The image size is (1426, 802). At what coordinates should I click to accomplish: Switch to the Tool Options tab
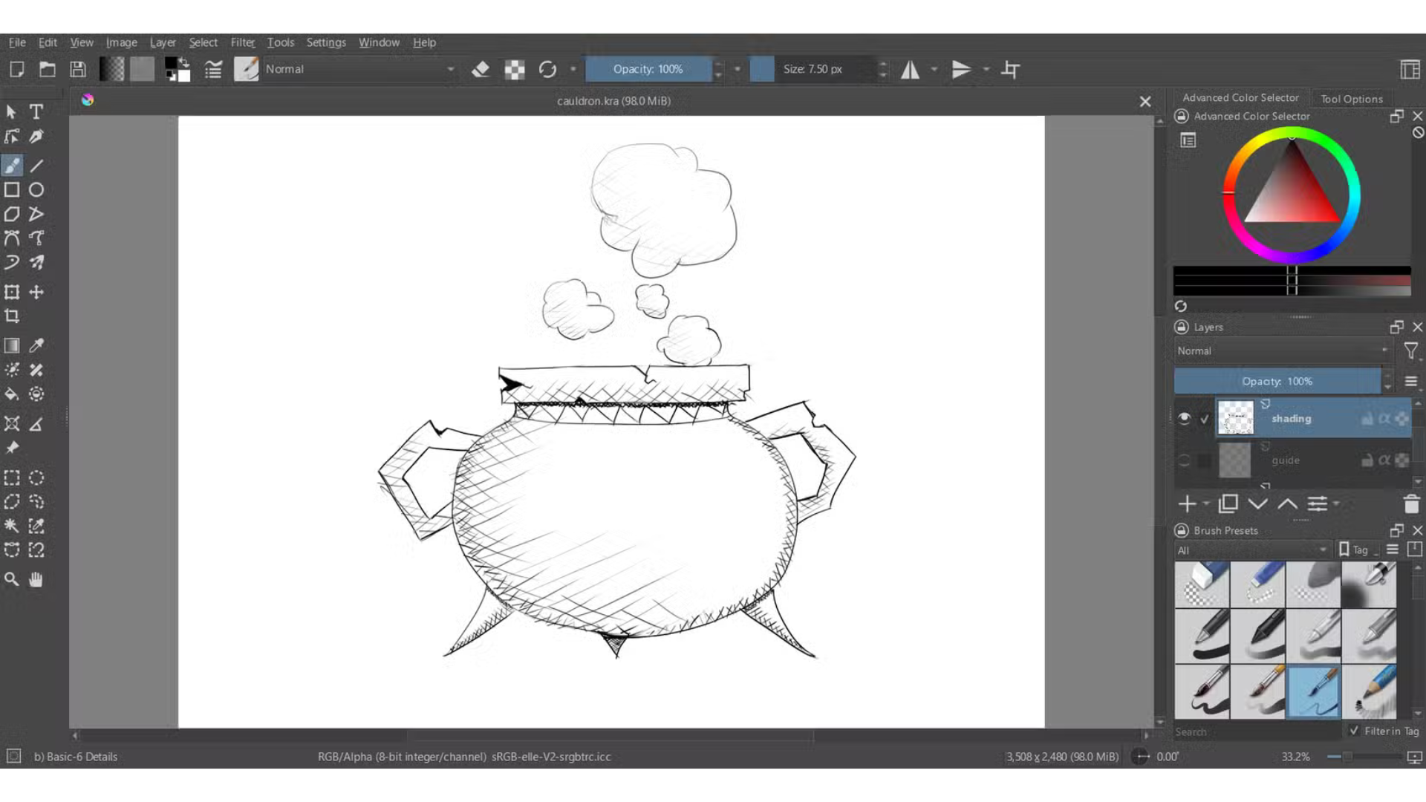[1351, 99]
